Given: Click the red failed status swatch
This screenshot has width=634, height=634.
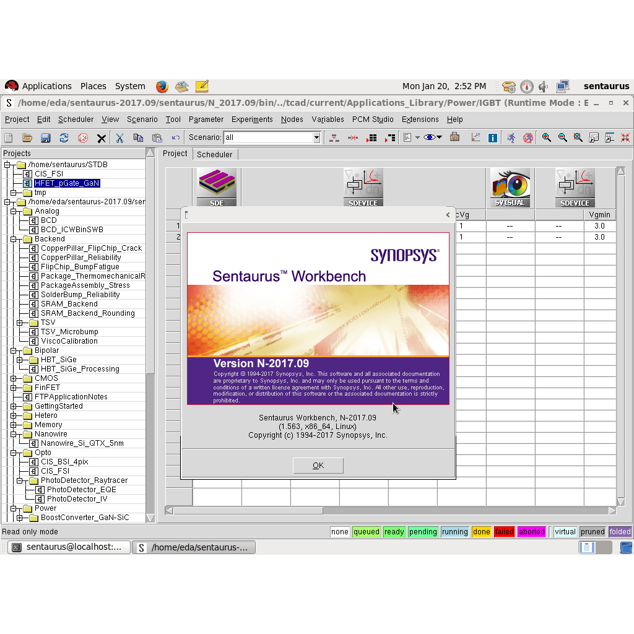Looking at the screenshot, I should pyautogui.click(x=504, y=532).
